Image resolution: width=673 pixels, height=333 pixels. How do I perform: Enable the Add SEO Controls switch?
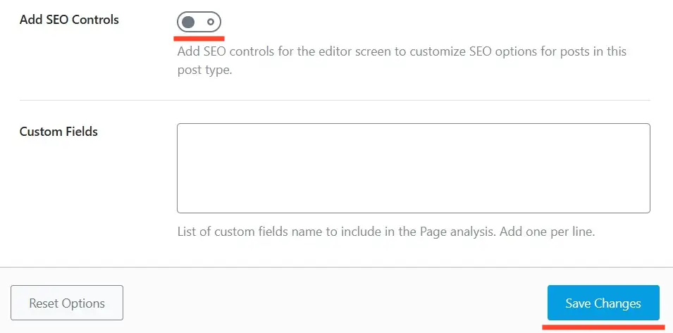pyautogui.click(x=199, y=23)
